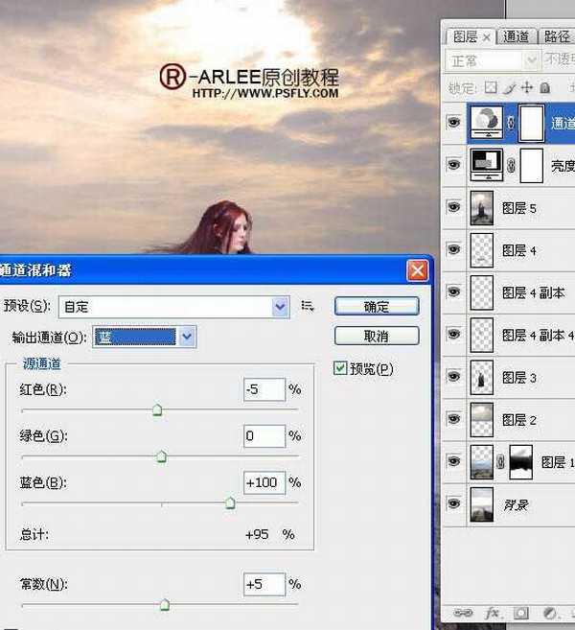Viewport: 575px width, 630px height.
Task: Open the 预设 preset dropdown
Action: pos(280,307)
